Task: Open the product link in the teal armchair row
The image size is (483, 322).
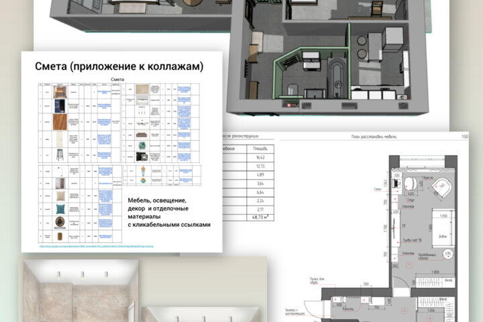Action: coord(184,146)
